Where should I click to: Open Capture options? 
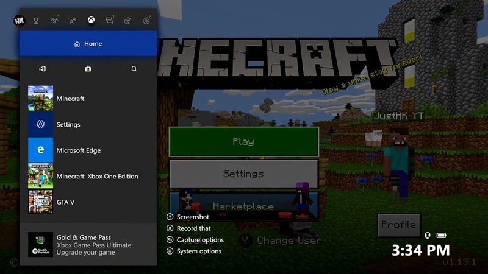[x=195, y=240]
